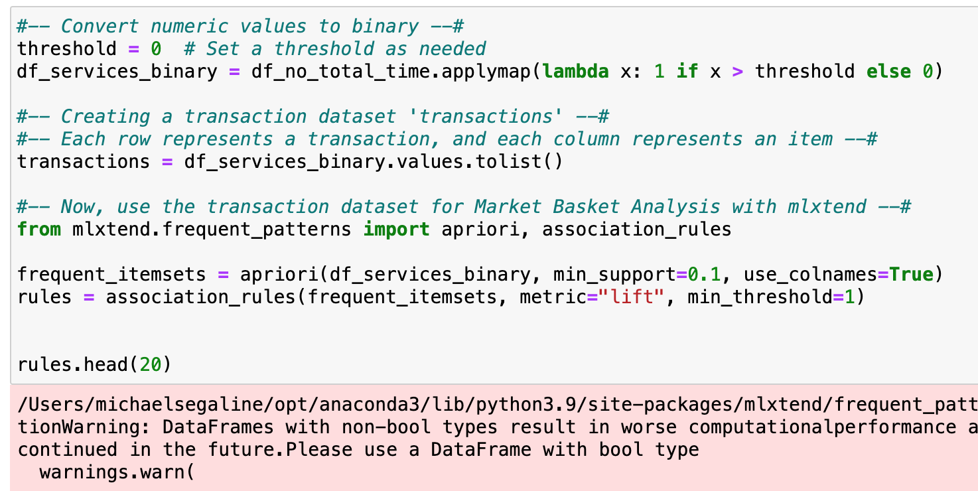Click the 'Set a threshold as needed' comment
Screen dimensions: 978x491
tap(346, 49)
